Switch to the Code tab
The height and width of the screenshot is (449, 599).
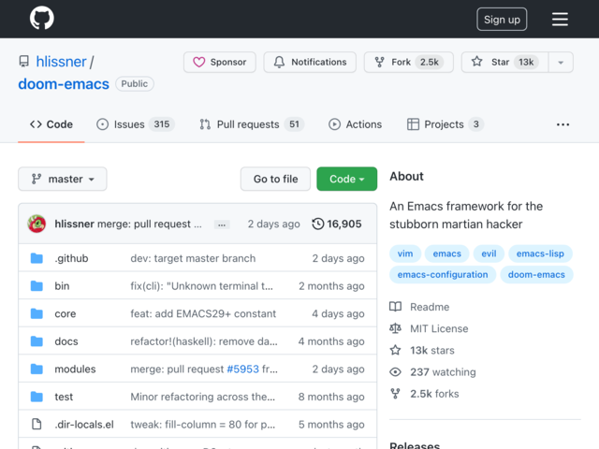(x=51, y=124)
